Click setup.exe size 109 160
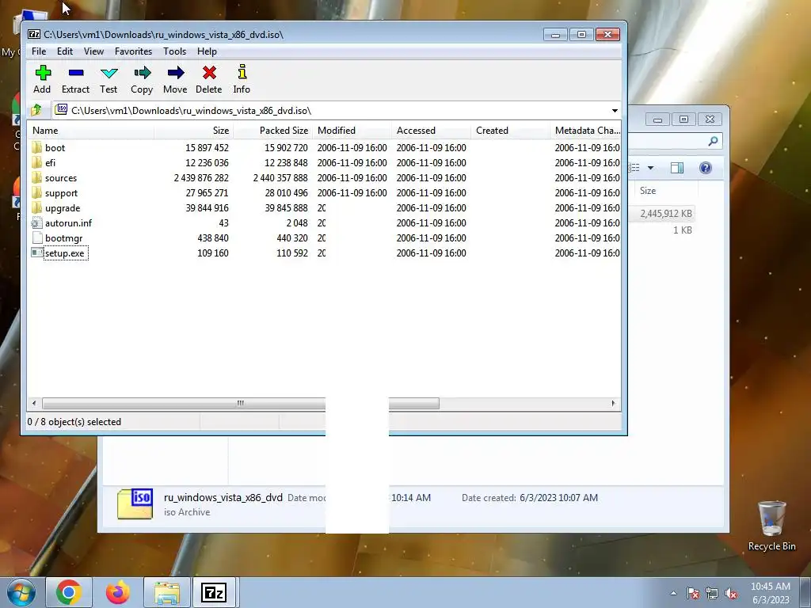The height and width of the screenshot is (608, 811). [x=212, y=253]
